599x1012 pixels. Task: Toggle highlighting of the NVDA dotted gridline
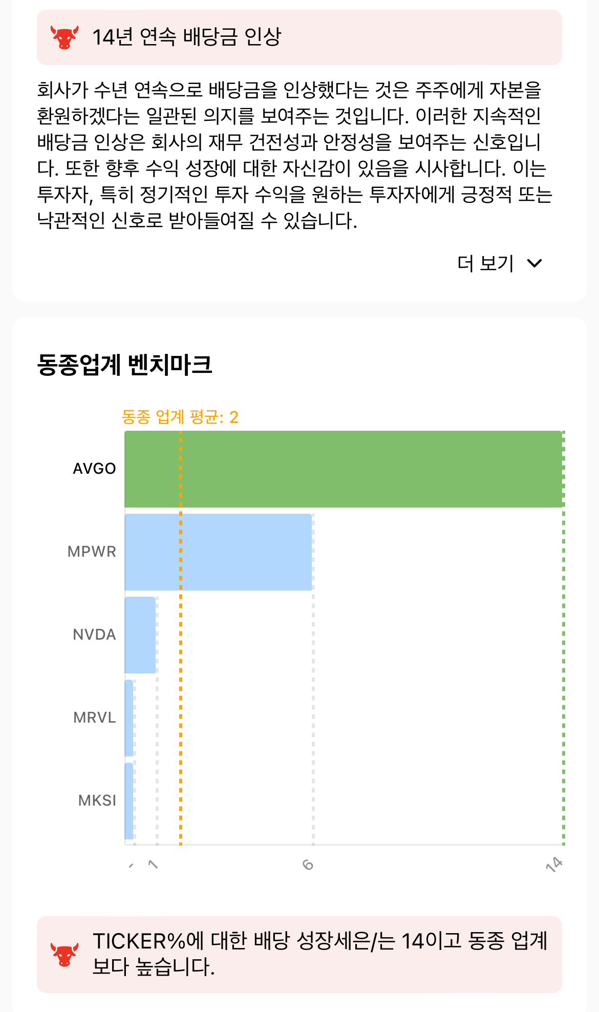(x=157, y=635)
